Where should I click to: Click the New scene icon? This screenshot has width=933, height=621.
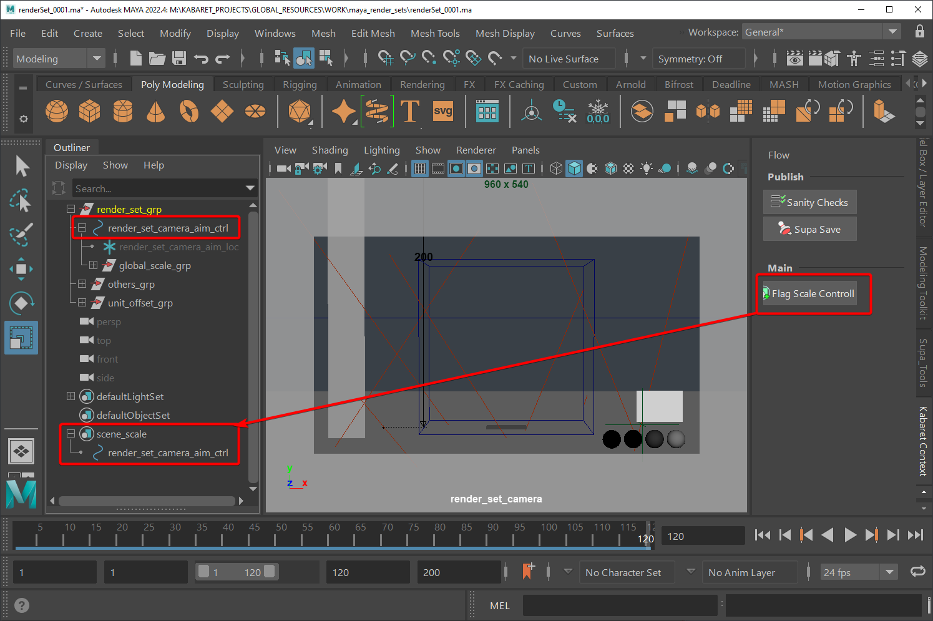click(x=135, y=59)
